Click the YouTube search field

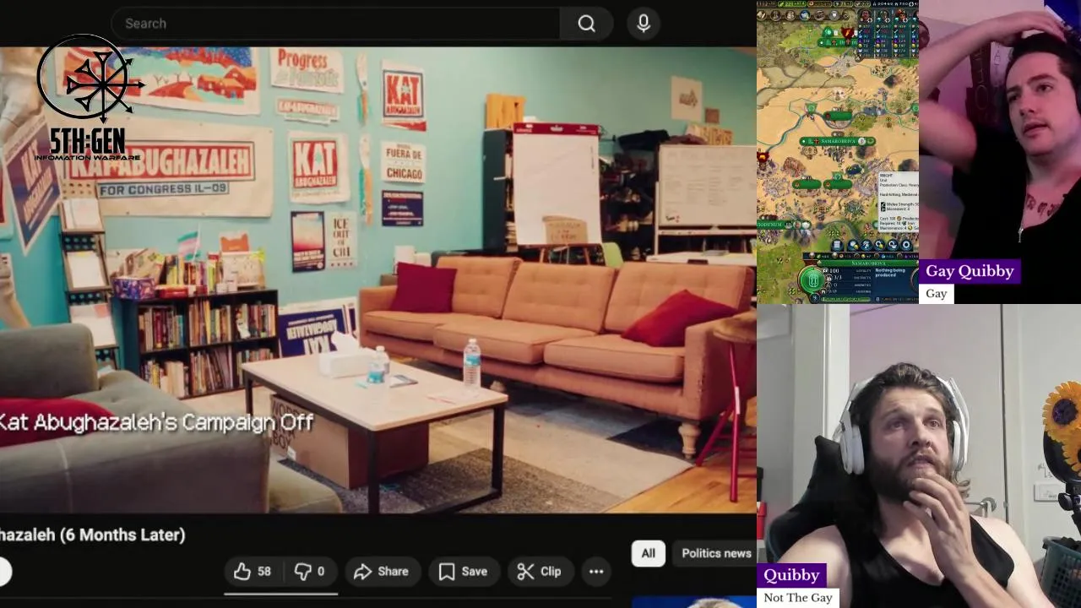click(334, 23)
